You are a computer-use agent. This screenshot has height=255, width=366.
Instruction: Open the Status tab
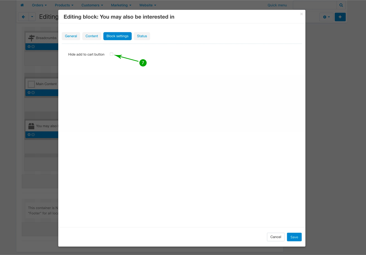tap(142, 36)
